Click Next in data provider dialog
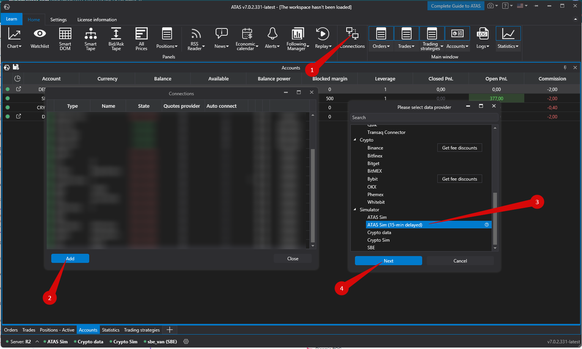 (388, 261)
